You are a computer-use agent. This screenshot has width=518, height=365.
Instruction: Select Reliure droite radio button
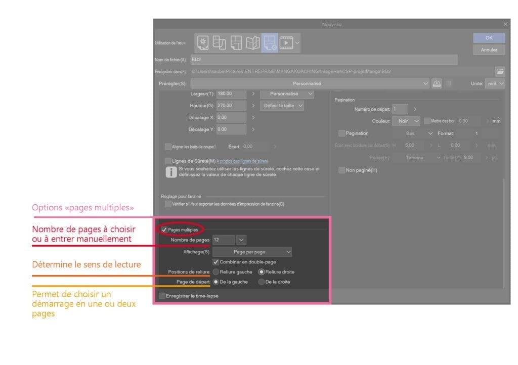[262, 272]
